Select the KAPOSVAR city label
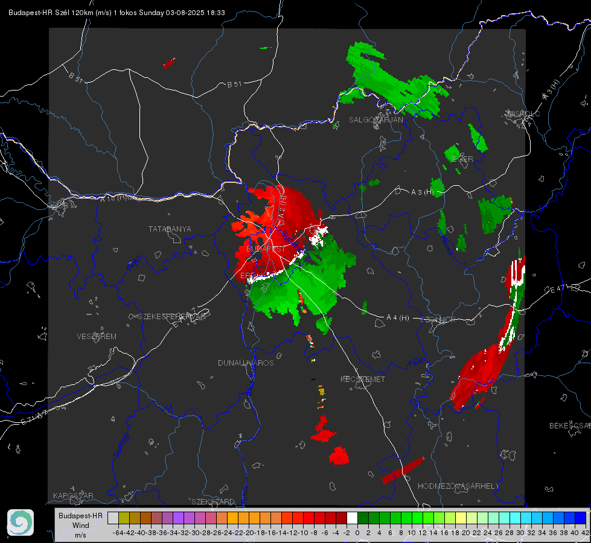Viewport: 591px width, 543px height. coord(73,495)
